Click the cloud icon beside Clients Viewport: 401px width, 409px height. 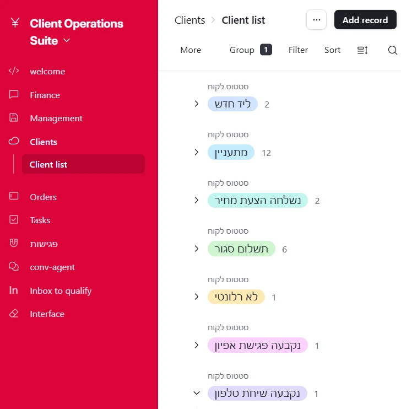[14, 141]
